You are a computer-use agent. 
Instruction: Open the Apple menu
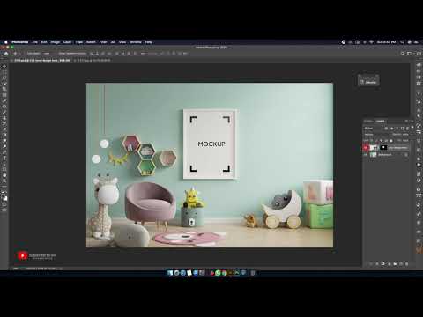click(5, 42)
